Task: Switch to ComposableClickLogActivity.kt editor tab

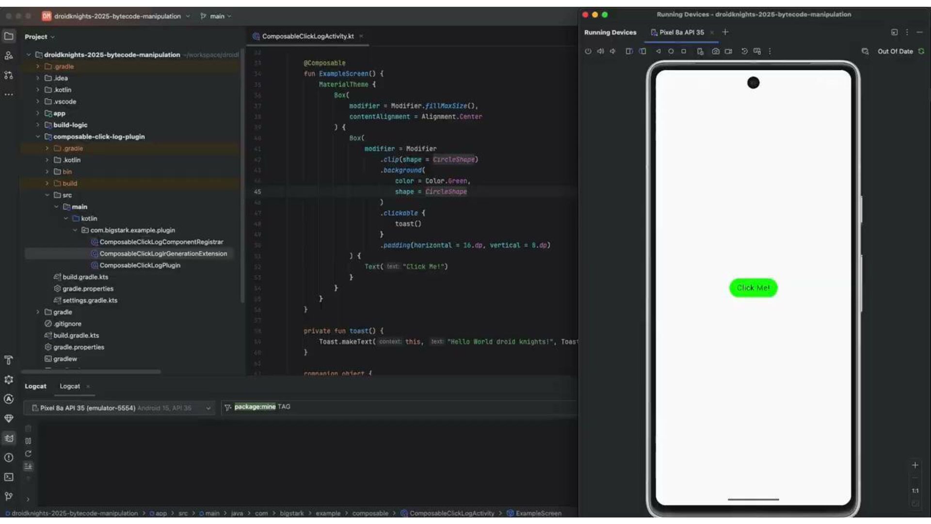Action: tap(307, 36)
